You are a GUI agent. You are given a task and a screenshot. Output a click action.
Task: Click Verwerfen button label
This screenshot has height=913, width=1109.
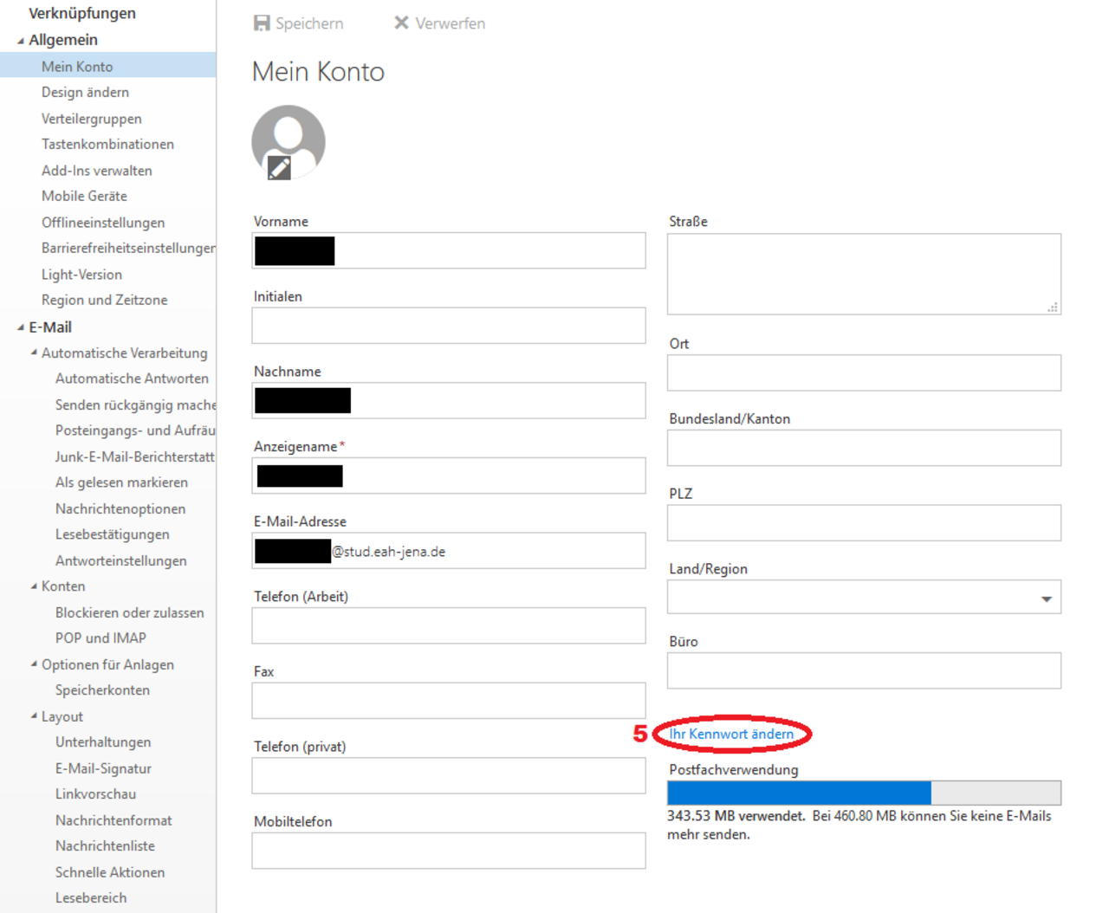(x=451, y=23)
